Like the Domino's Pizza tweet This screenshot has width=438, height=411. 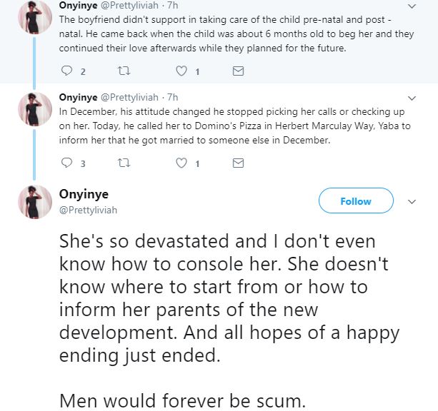pyautogui.click(x=181, y=163)
